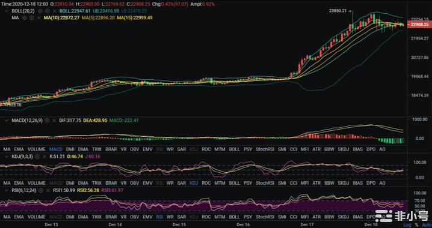Viewport: 432px width, 228px height.
Task: Click the MA(15):22999.49 legend value
Action: pyautogui.click(x=135, y=18)
